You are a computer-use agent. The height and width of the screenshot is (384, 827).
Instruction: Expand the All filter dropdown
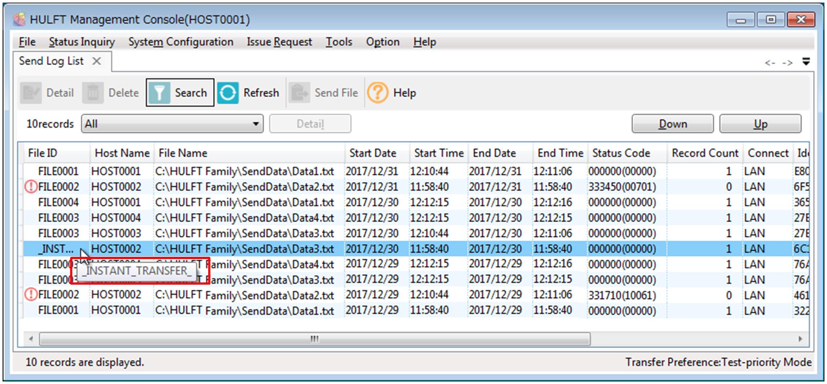coord(172,124)
